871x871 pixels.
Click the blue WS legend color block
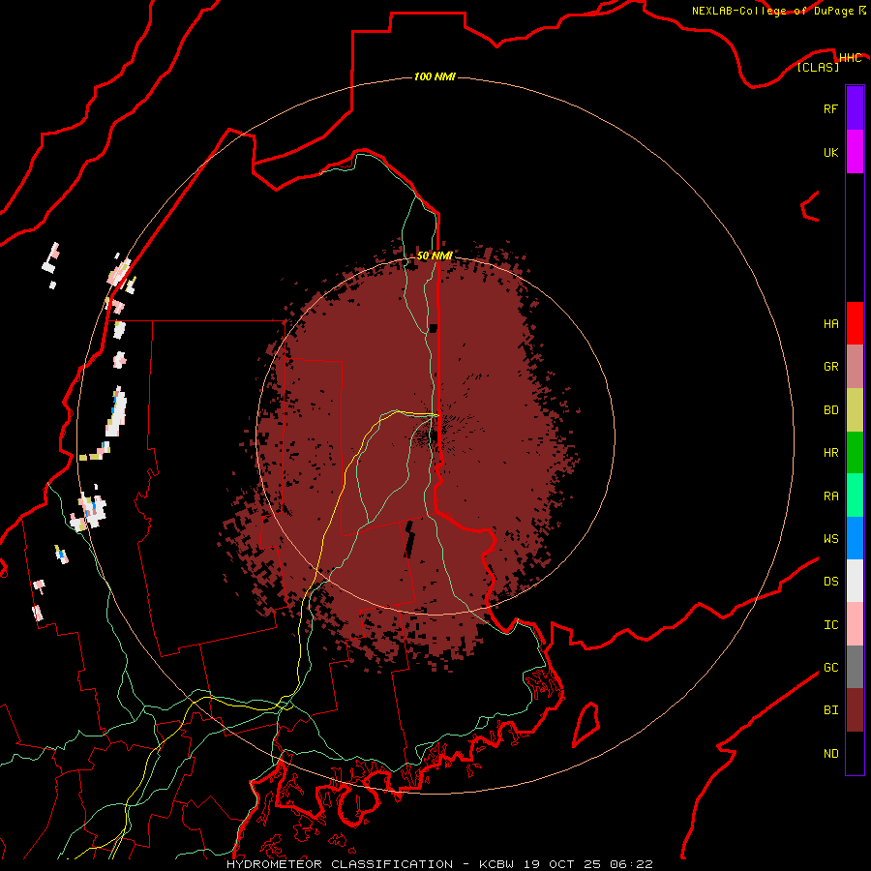855,538
